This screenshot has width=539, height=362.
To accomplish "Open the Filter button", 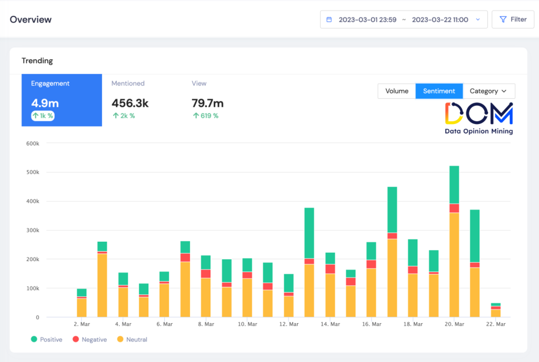I will coord(513,19).
